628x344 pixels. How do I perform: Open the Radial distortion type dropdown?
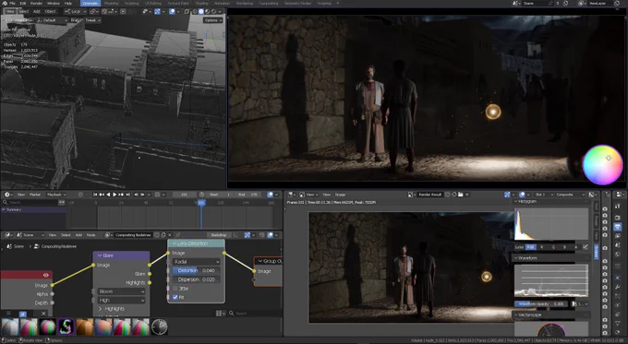pos(196,262)
